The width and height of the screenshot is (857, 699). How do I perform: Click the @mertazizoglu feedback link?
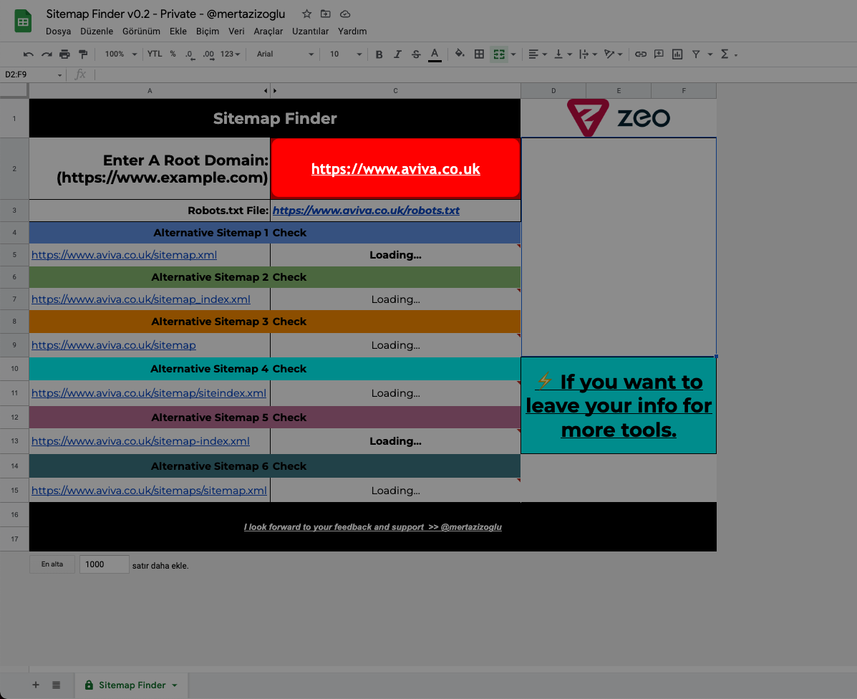coord(373,527)
